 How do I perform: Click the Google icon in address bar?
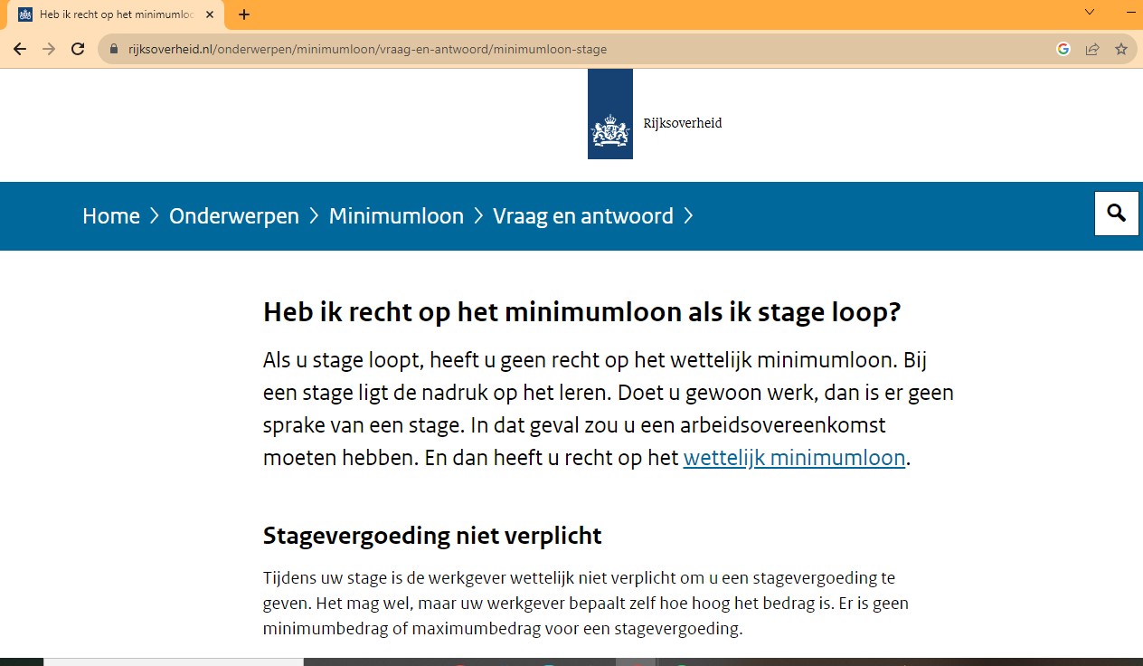(x=1063, y=49)
